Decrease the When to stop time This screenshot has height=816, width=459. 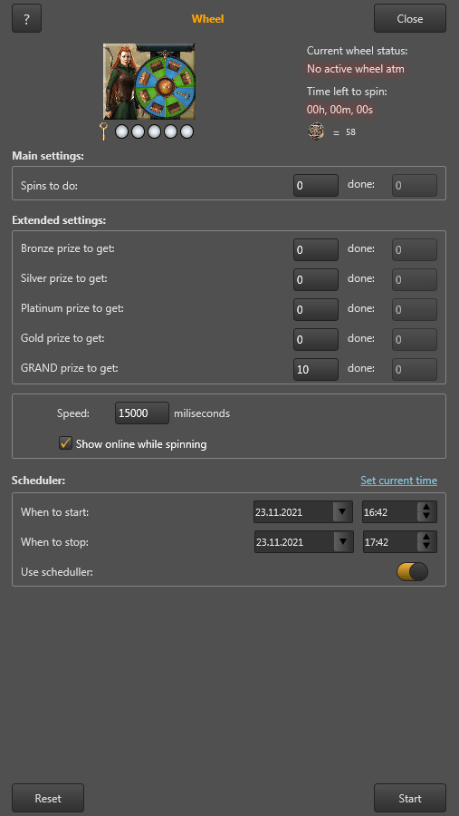coord(426,547)
